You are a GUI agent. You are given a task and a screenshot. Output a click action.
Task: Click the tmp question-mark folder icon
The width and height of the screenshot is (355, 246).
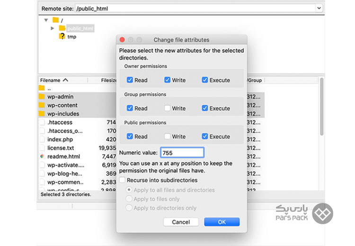[62, 36]
